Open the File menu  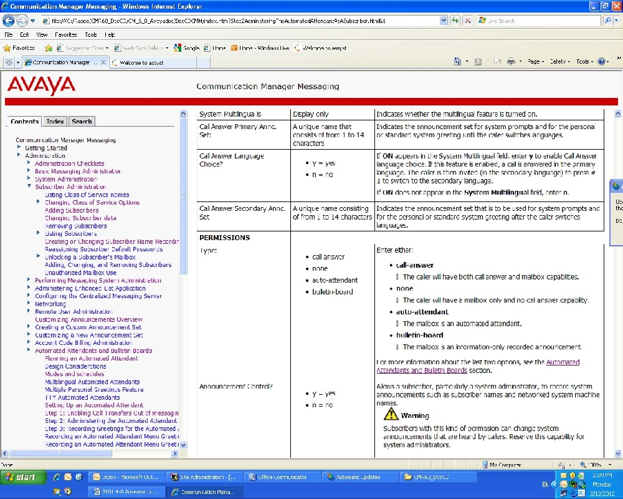coord(8,35)
